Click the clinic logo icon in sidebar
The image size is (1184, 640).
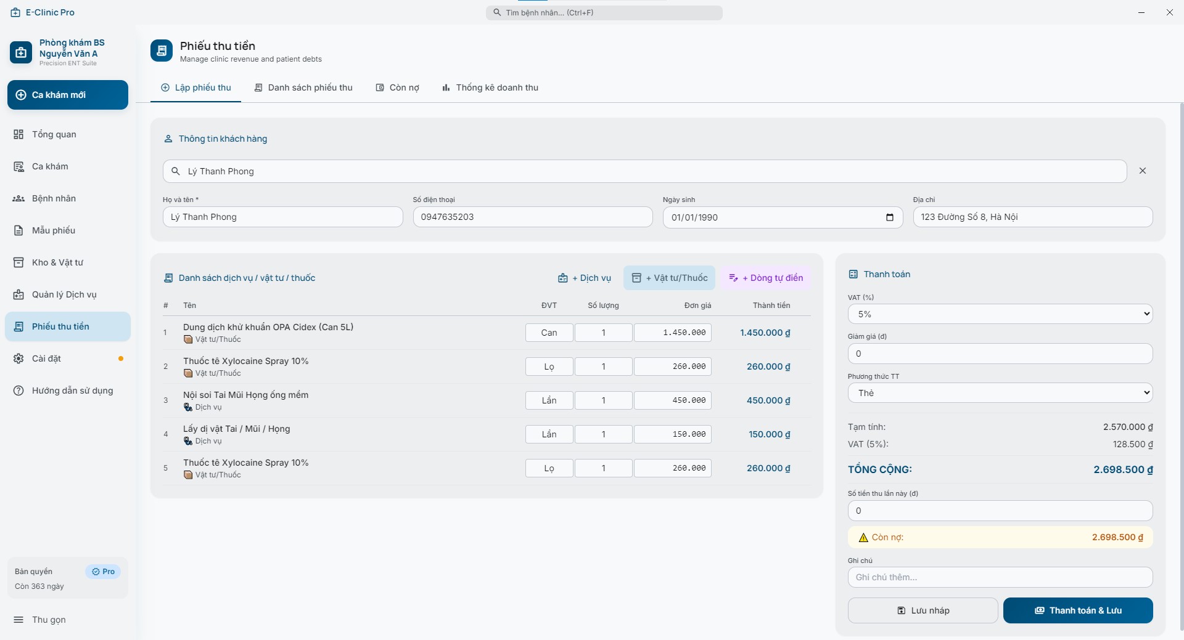pyautogui.click(x=21, y=52)
